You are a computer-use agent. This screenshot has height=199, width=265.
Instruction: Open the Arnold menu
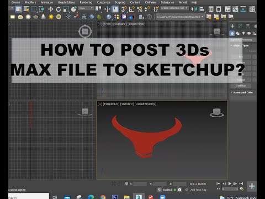183,2
